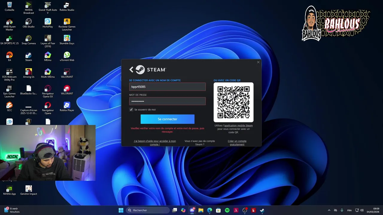Screen dimensions: 383x215
Task: Open Spotify from the taskbar
Action: point(227,210)
